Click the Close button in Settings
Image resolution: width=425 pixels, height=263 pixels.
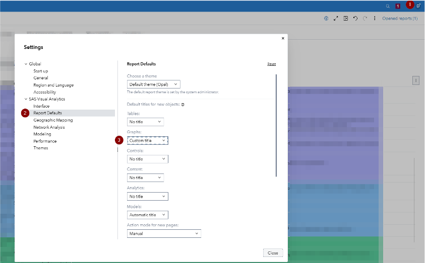pyautogui.click(x=273, y=253)
